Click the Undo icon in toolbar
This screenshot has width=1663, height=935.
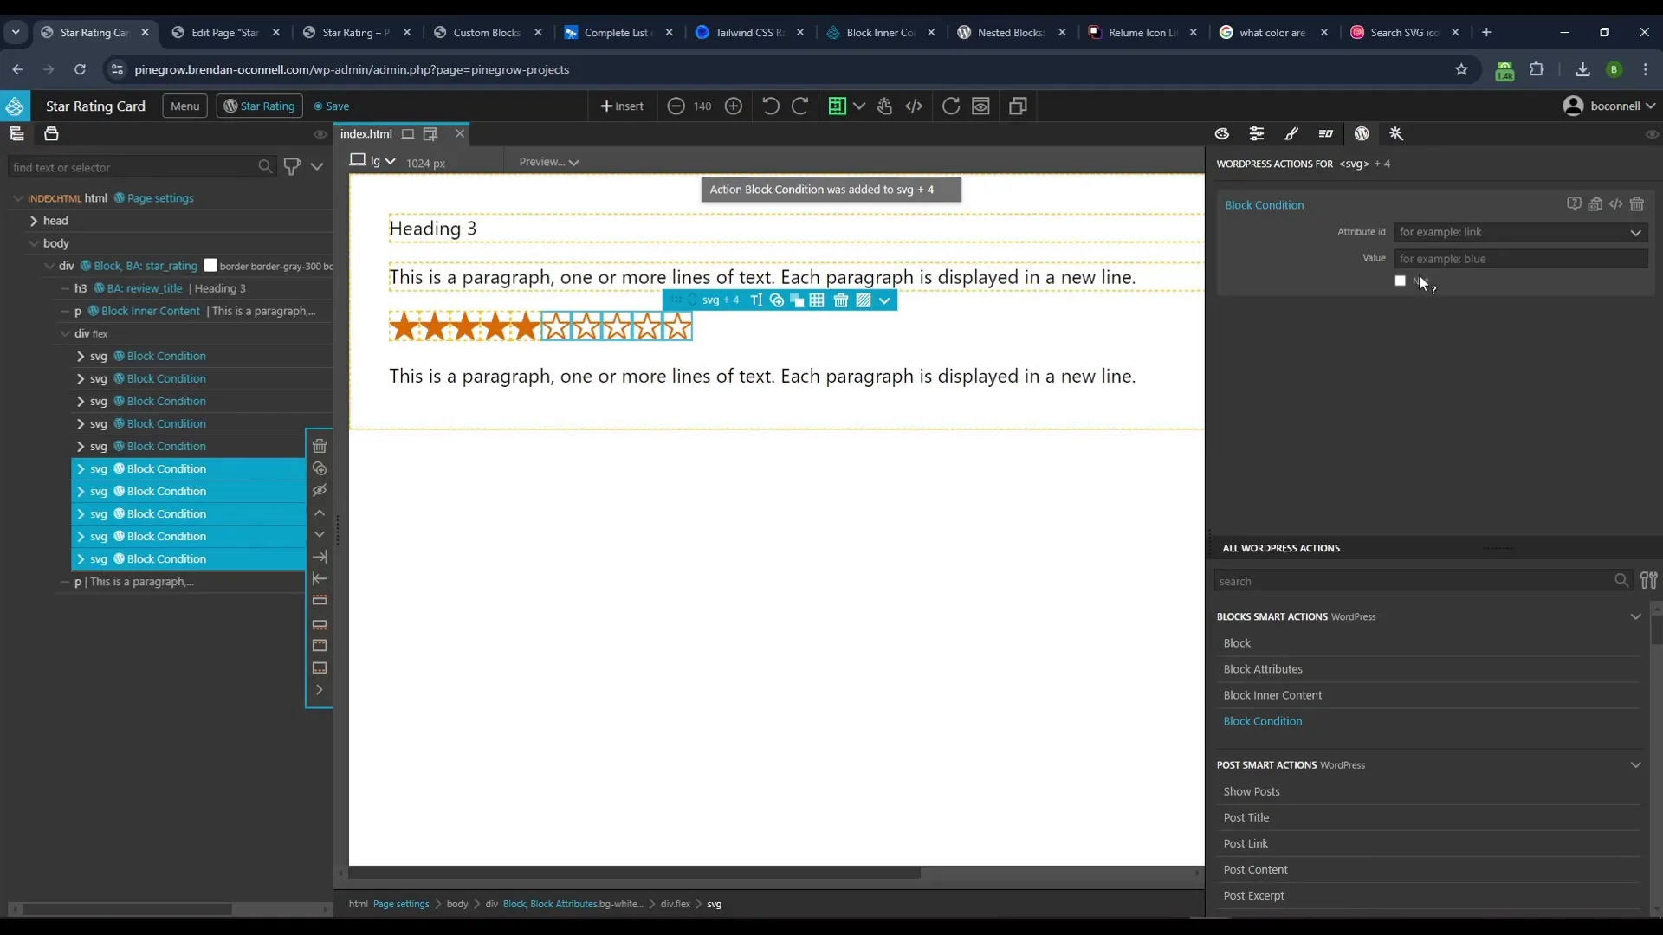tap(770, 106)
